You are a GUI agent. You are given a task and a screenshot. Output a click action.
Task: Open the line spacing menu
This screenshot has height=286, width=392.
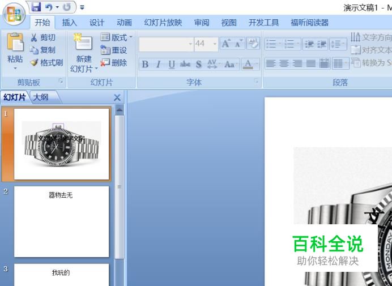[x=338, y=44]
